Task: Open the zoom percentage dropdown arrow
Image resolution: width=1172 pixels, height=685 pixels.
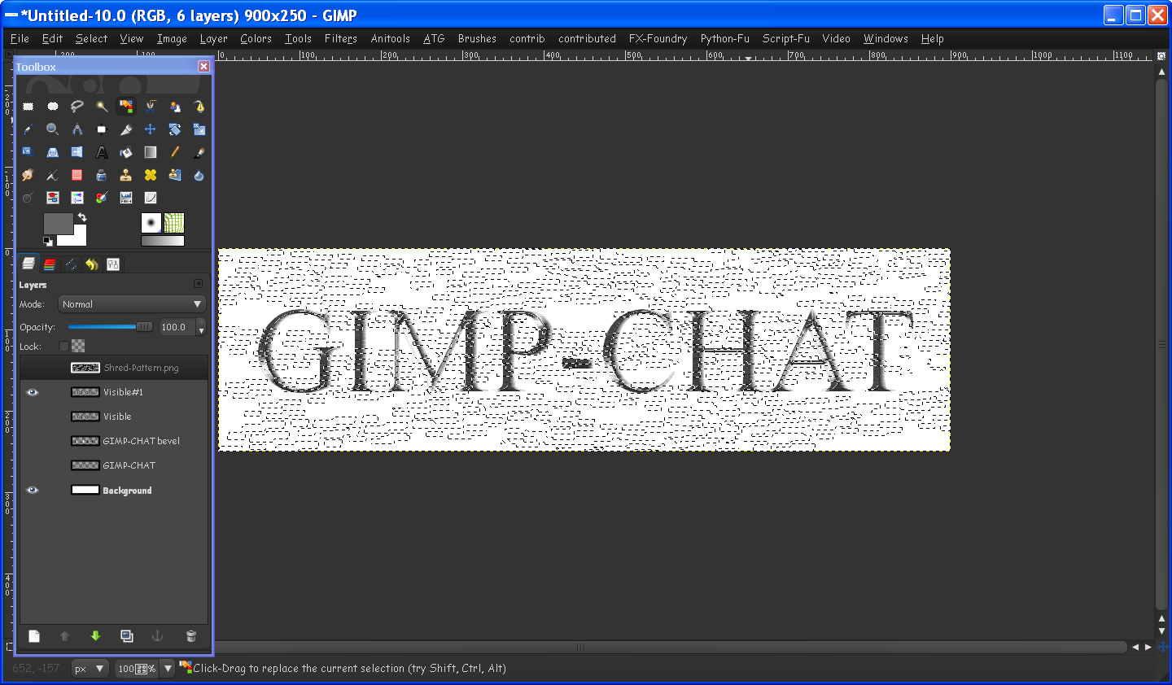Action: point(168,669)
